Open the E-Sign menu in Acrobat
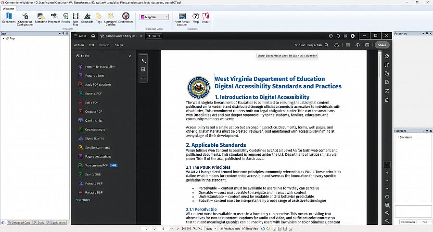Viewport: 433px width, 232px height. 119,45
